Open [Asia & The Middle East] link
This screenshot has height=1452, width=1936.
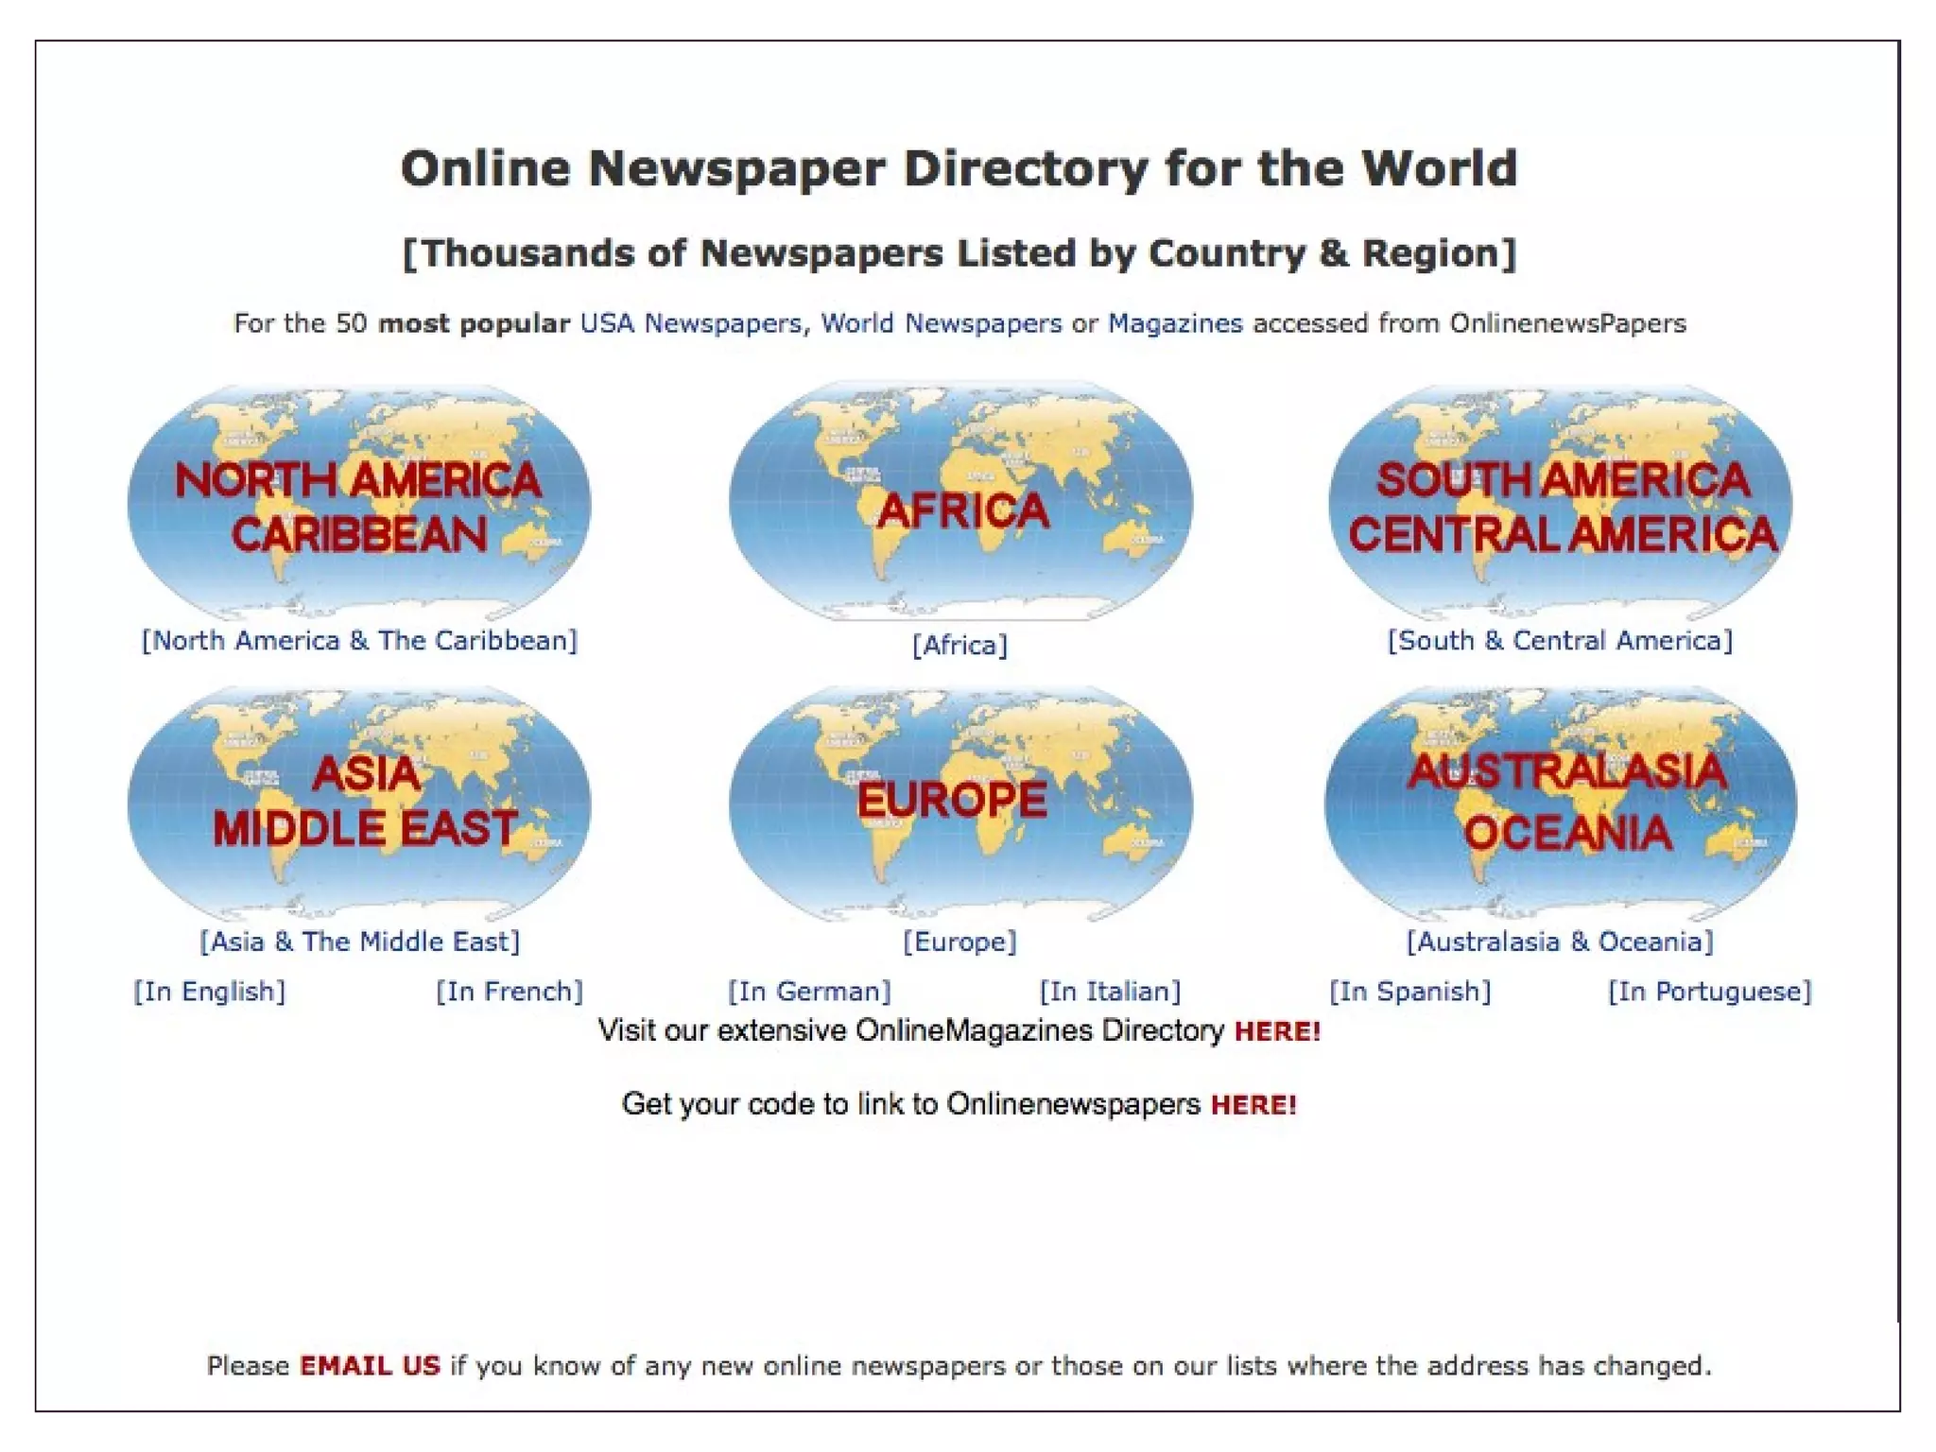point(359,942)
